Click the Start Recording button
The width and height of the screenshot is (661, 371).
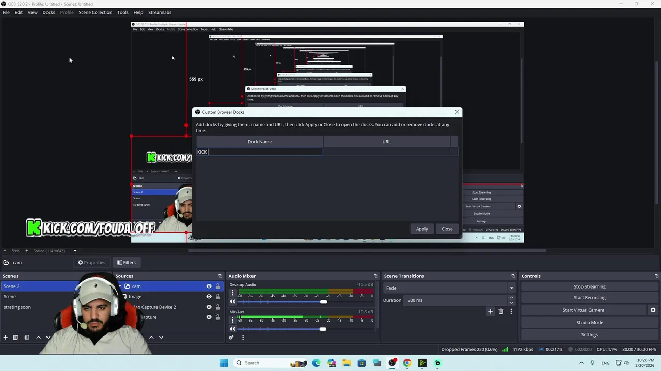[589, 298]
